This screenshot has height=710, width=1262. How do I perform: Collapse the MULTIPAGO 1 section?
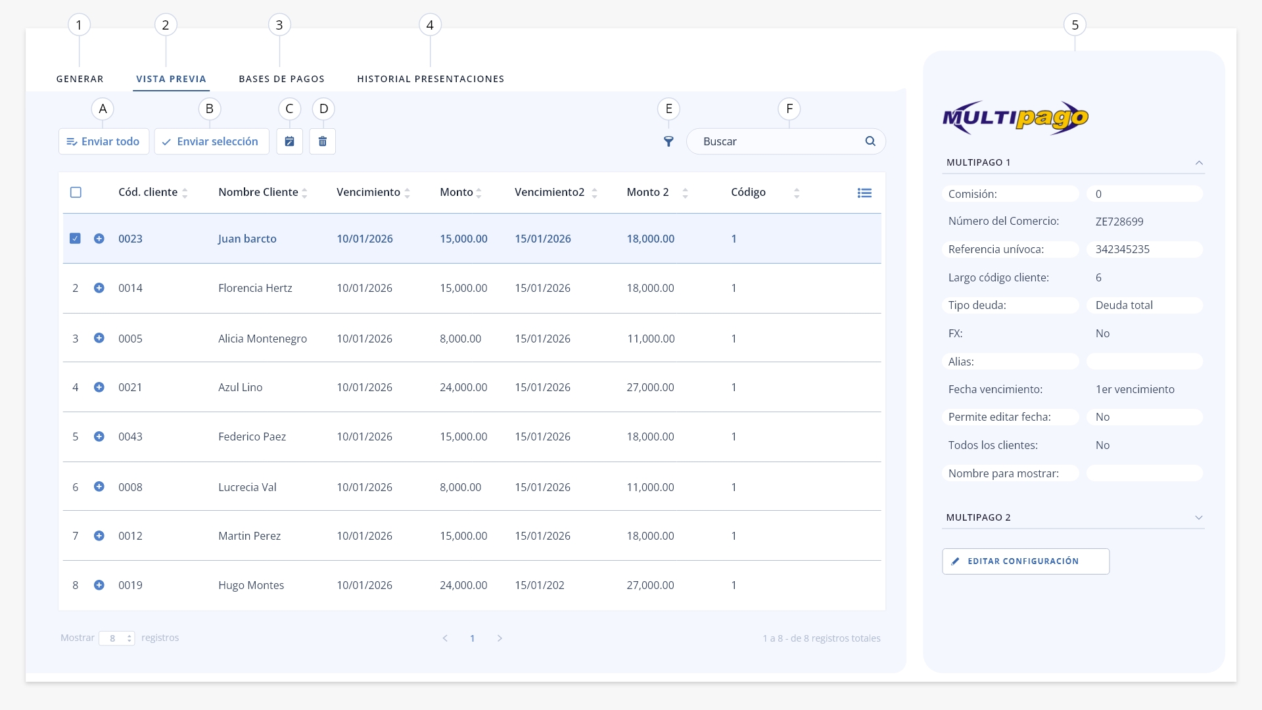(1199, 162)
